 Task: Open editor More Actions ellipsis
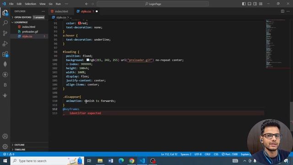click(288, 11)
